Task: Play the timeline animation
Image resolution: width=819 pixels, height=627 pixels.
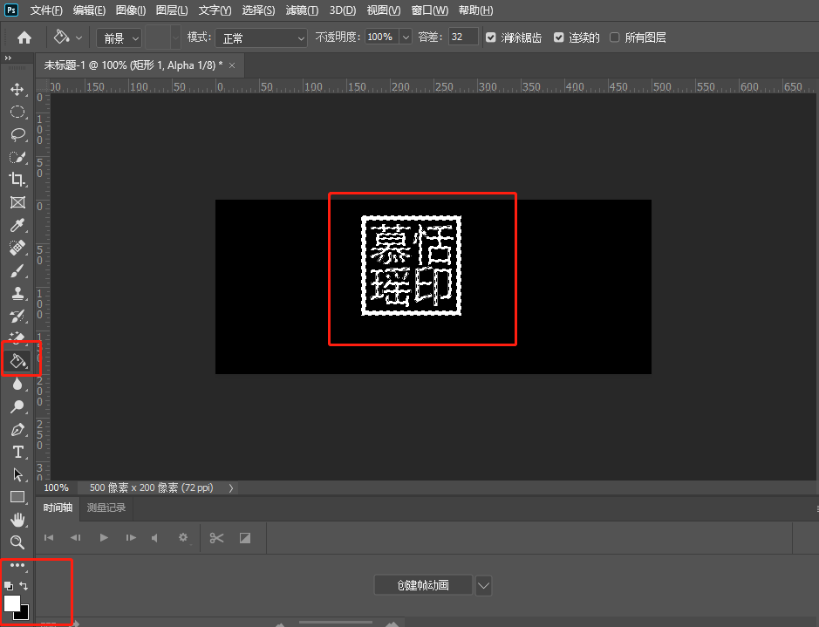Action: (104, 538)
